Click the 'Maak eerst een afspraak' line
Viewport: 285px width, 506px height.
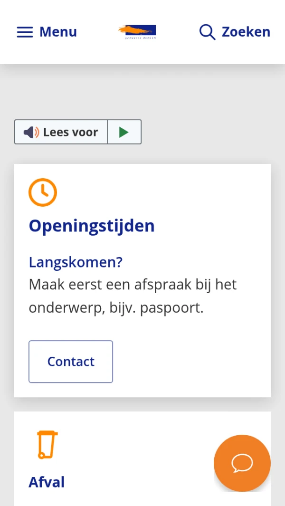coord(133,285)
